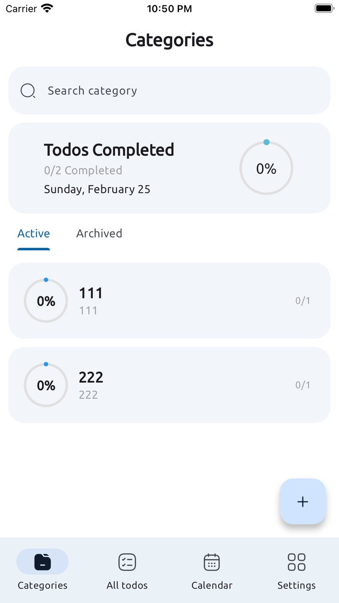Switch to the Active tab
This screenshot has height=603, width=339.
(x=33, y=234)
